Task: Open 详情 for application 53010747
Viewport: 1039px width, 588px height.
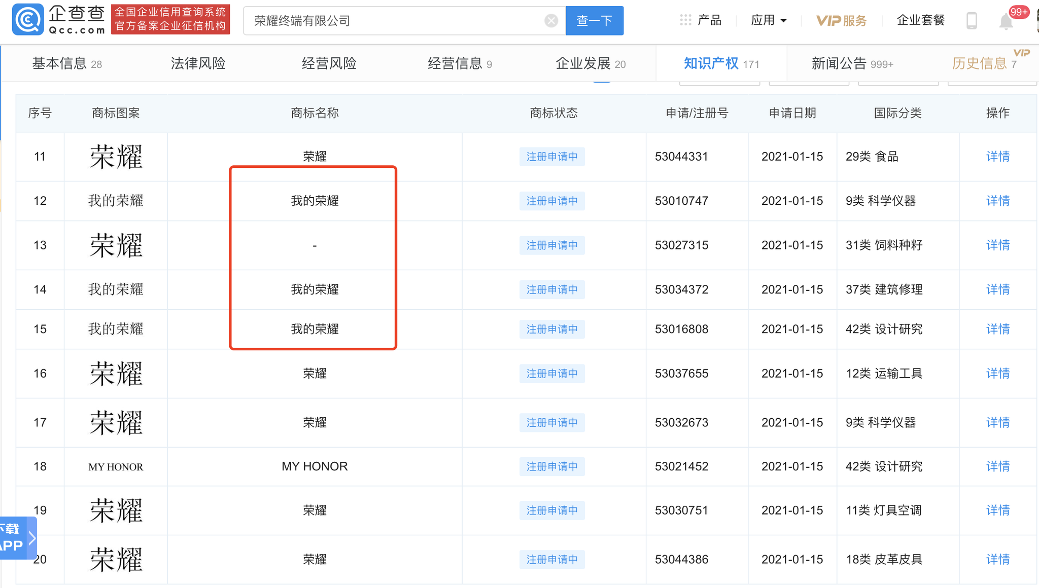Action: [997, 201]
